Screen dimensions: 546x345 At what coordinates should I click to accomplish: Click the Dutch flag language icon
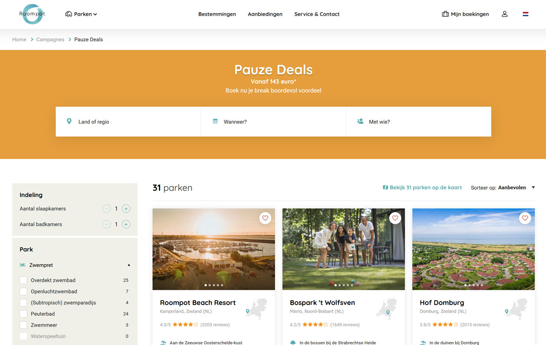pos(525,14)
